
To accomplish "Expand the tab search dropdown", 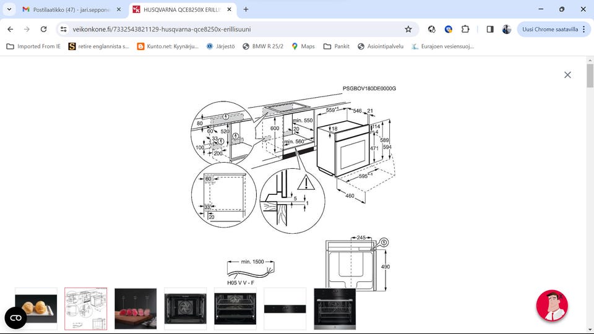I will (x=9, y=9).
